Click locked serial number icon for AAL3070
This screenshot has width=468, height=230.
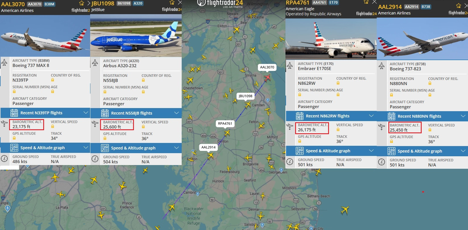coord(14,92)
